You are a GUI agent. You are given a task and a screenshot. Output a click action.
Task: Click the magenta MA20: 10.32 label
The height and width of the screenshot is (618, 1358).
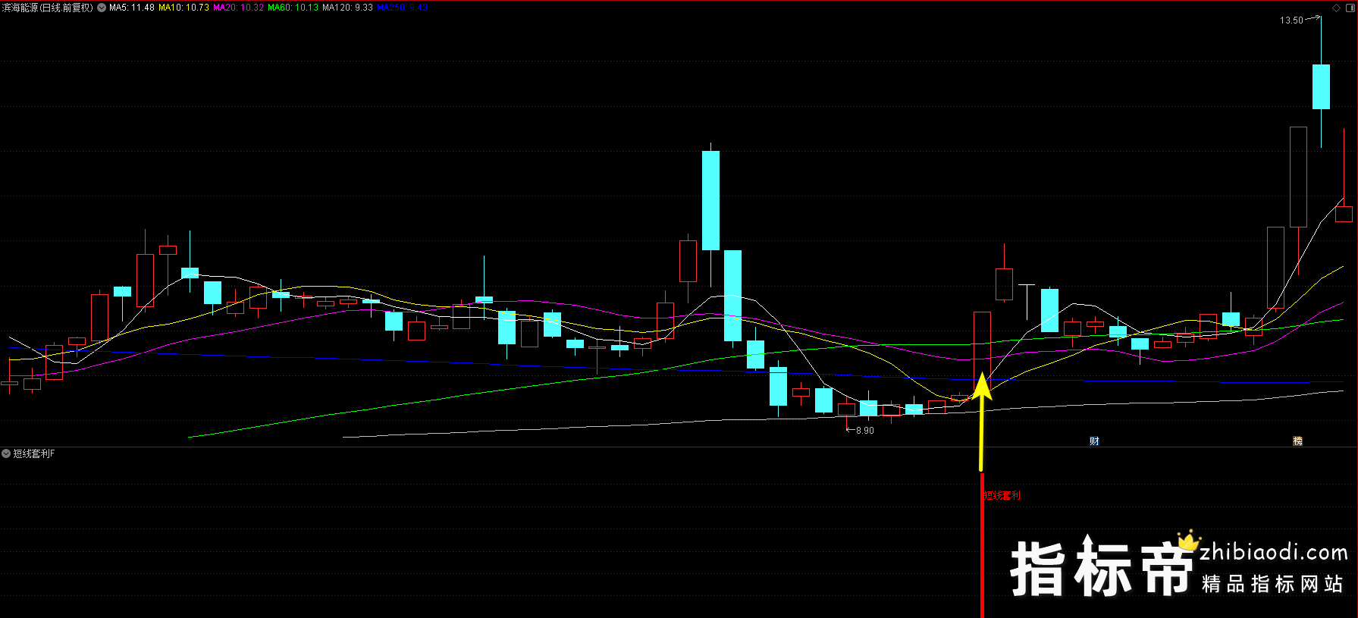(x=239, y=8)
